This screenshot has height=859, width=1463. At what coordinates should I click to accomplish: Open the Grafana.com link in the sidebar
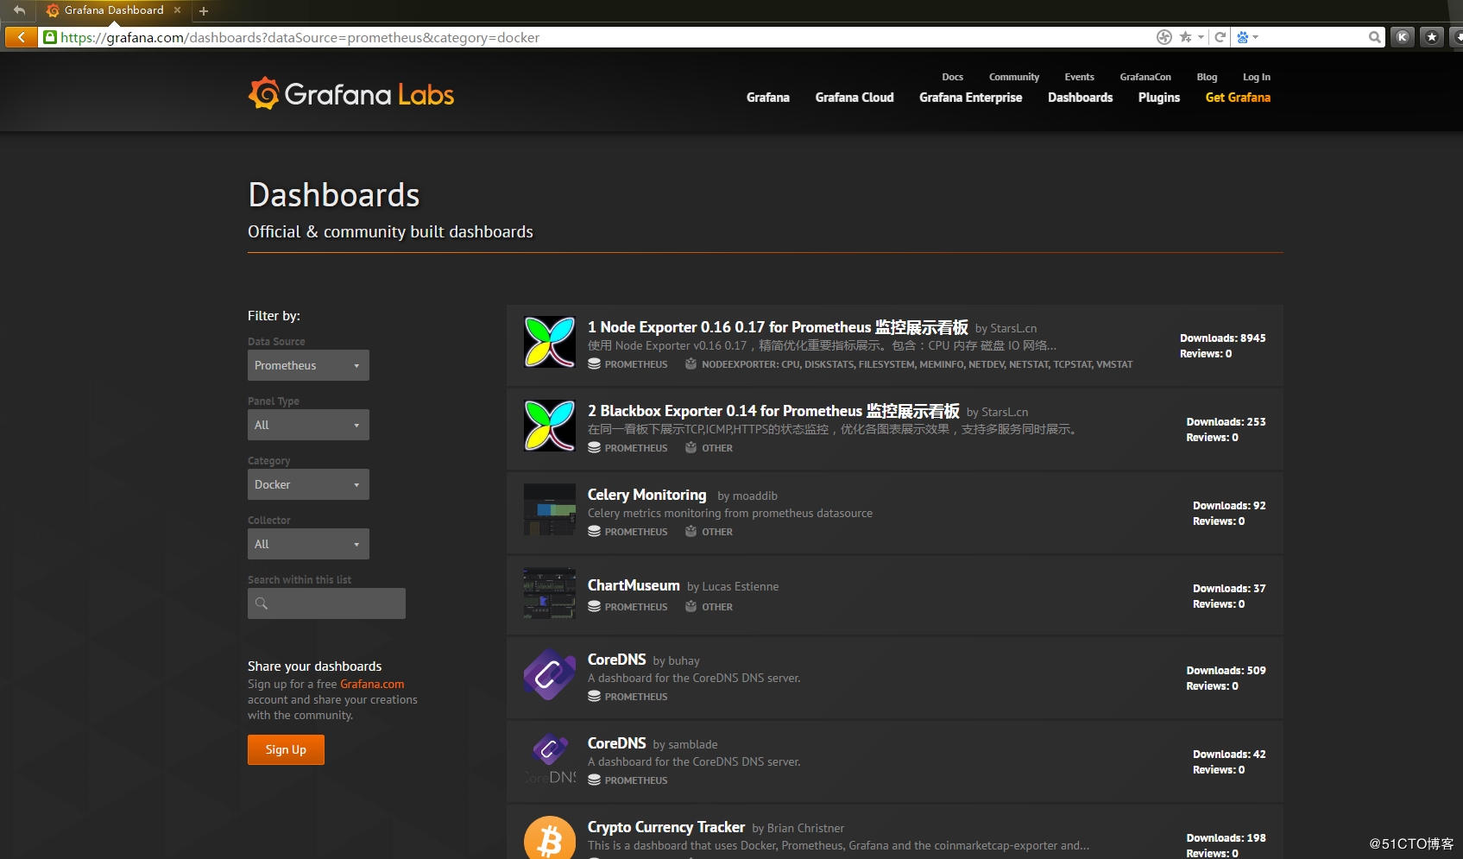tap(372, 684)
